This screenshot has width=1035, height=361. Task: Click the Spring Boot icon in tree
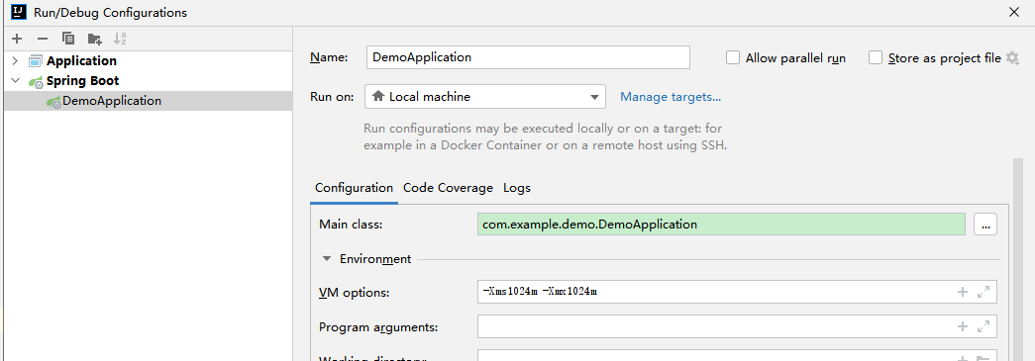36,82
